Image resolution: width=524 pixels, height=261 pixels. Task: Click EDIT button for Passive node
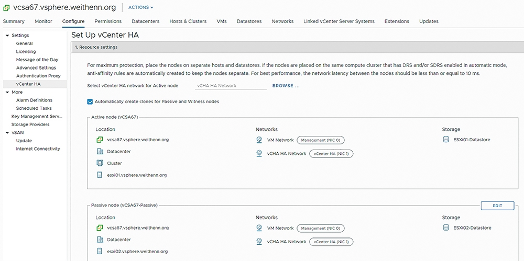click(x=497, y=206)
